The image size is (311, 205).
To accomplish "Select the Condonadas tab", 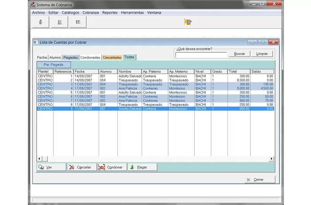I will (90, 58).
